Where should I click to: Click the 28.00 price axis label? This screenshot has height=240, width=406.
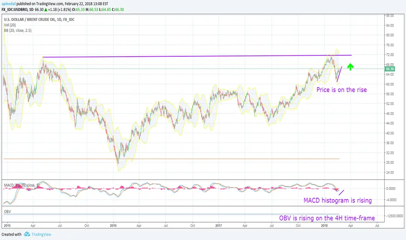click(x=390, y=162)
